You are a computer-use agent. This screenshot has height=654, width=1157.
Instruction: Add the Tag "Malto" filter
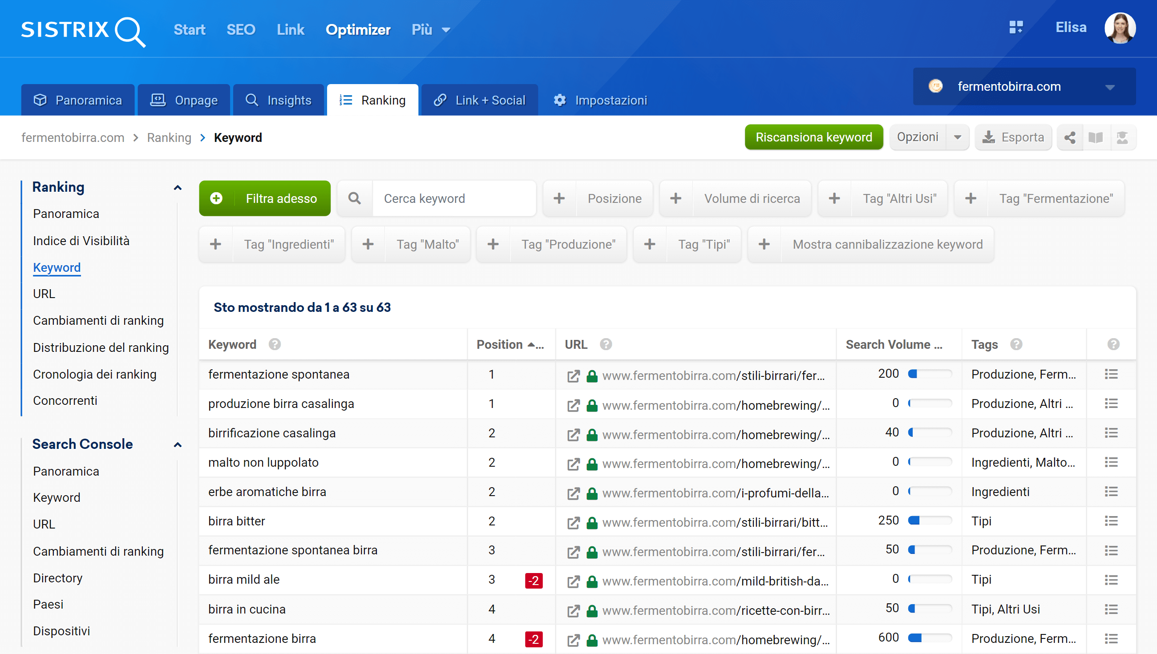click(411, 244)
